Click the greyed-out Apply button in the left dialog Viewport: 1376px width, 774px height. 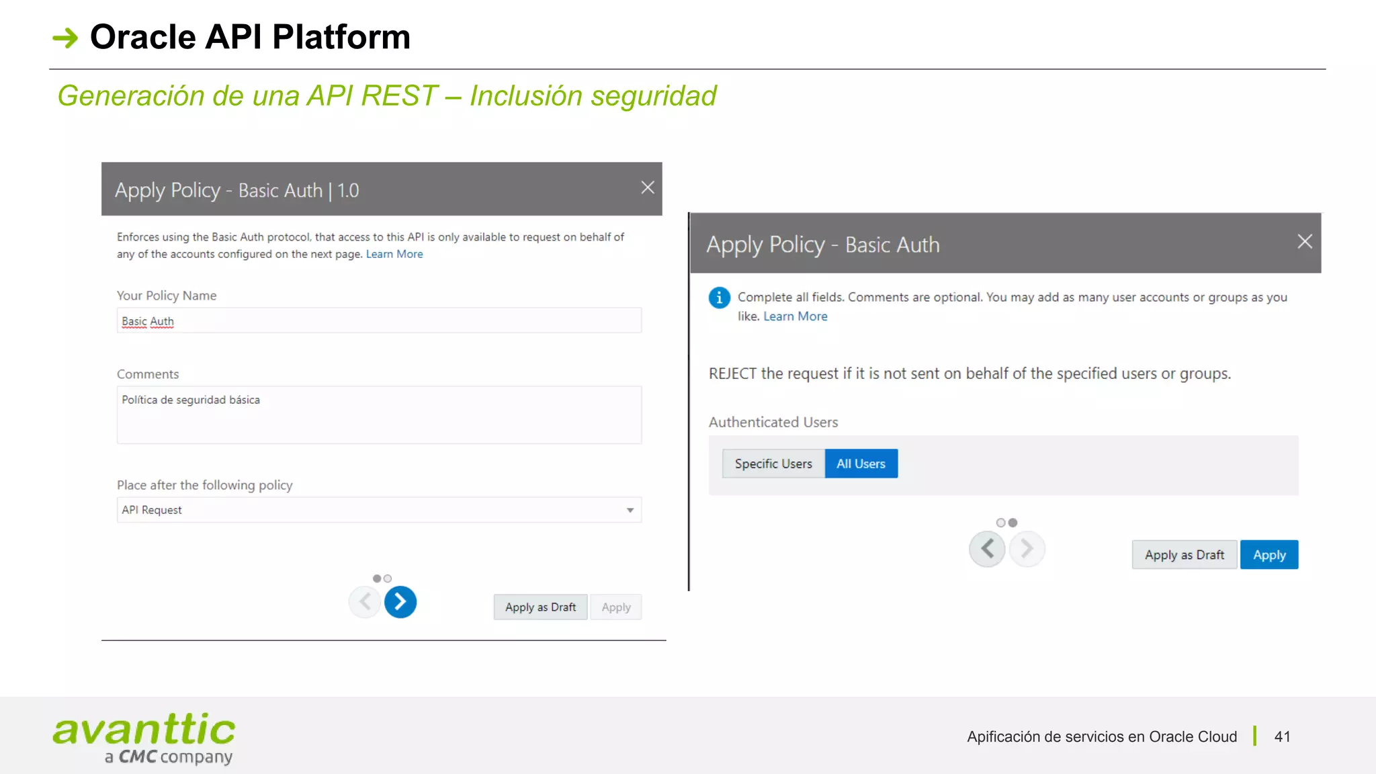(616, 607)
